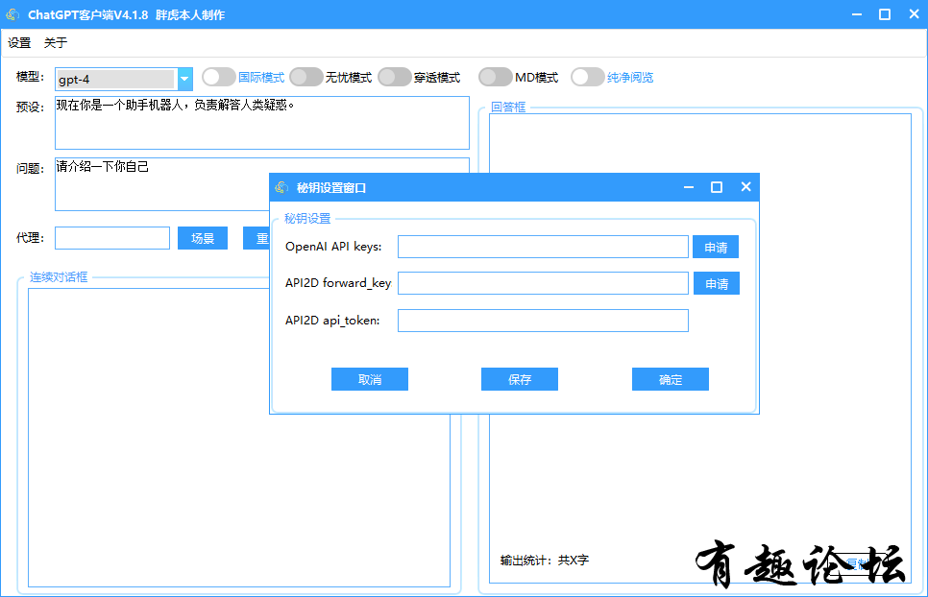Click the 代理 proxy input field
Image resolution: width=928 pixels, height=597 pixels.
112,238
